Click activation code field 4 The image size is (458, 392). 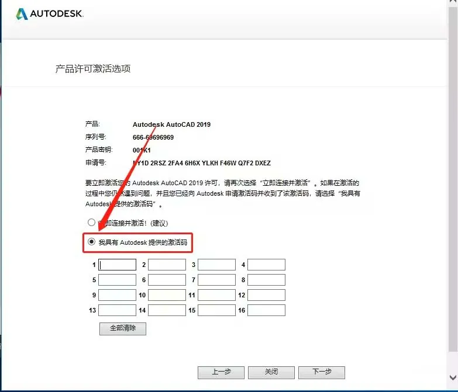click(266, 265)
